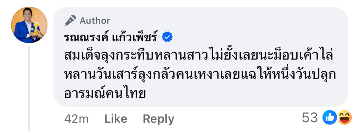
Task: Like this comment
Action: (x=116, y=119)
